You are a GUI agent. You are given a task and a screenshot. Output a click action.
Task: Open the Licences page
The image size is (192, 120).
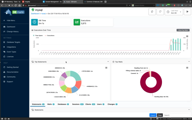tap(10, 56)
